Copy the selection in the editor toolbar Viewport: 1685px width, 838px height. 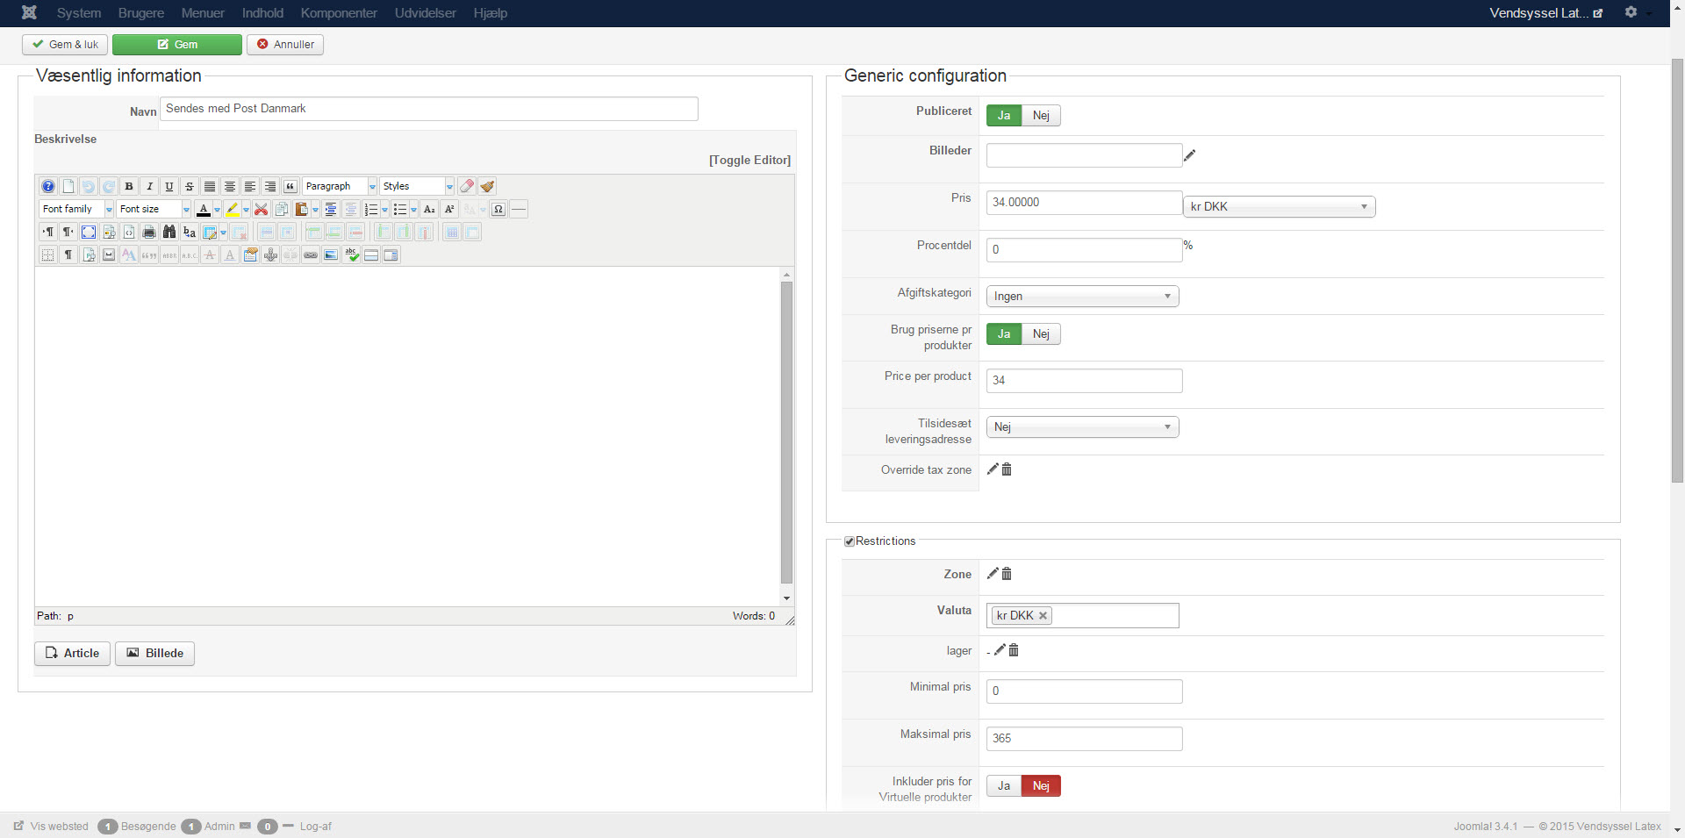(x=282, y=209)
